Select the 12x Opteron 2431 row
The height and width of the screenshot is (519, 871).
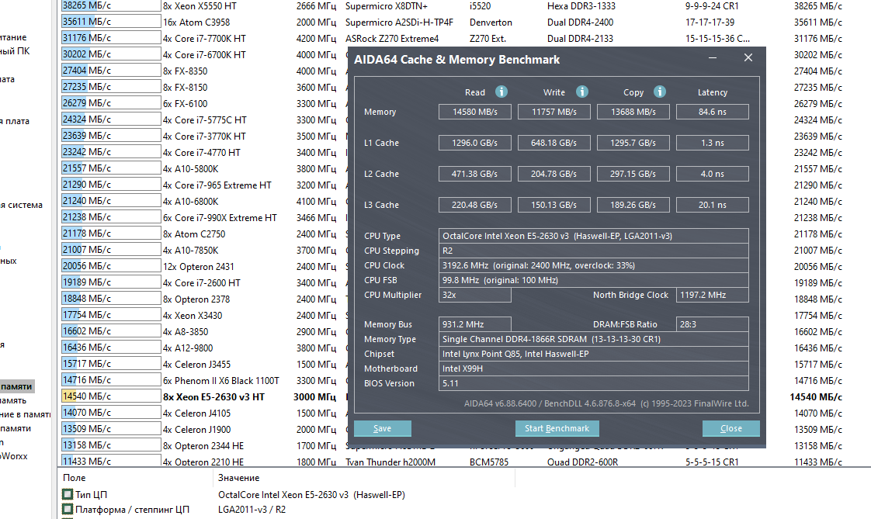(x=198, y=266)
